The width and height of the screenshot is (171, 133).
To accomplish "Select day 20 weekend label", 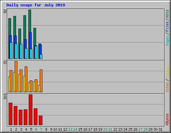I will tap(105, 129).
